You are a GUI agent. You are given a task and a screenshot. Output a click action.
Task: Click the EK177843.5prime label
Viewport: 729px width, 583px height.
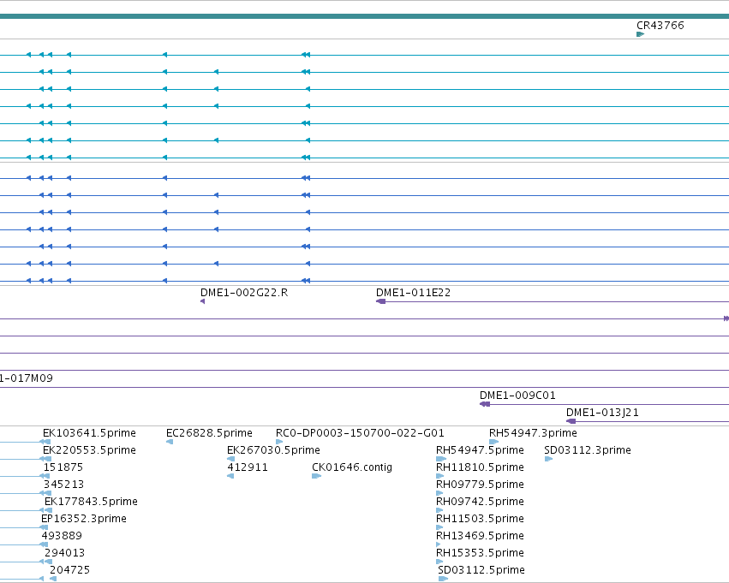[91, 502]
